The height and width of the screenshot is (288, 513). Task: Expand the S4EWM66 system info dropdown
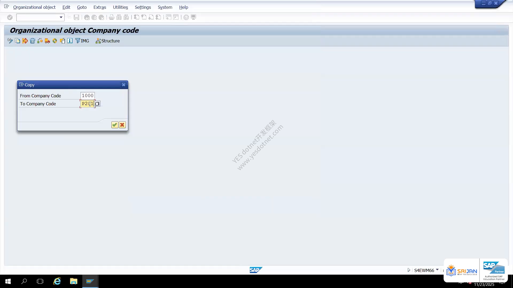(x=437, y=270)
